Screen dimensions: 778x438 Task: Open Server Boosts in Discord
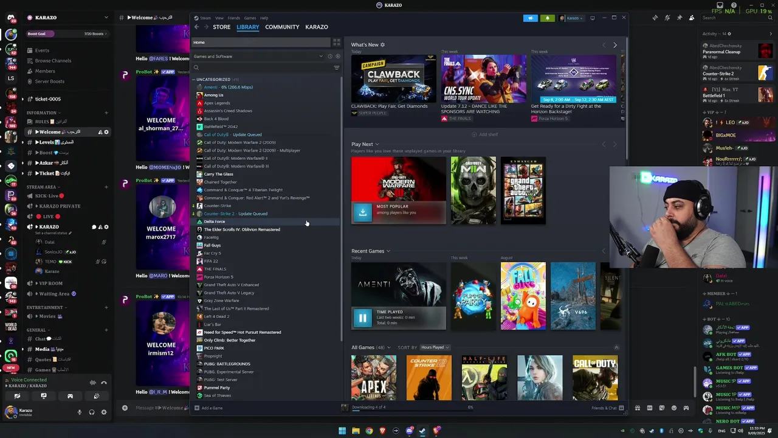pos(49,82)
